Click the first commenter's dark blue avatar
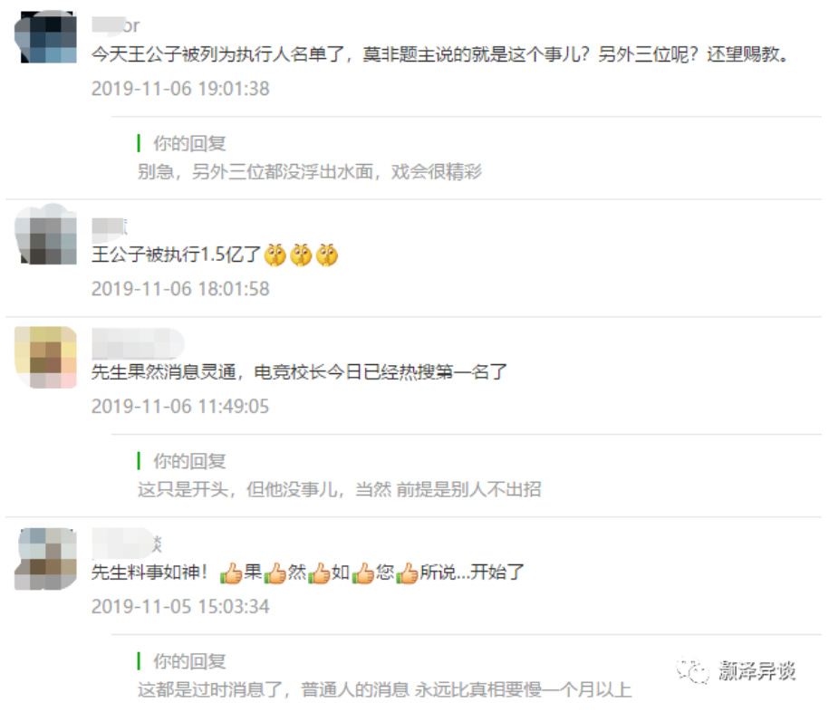This screenshot has width=829, height=712. [45, 36]
